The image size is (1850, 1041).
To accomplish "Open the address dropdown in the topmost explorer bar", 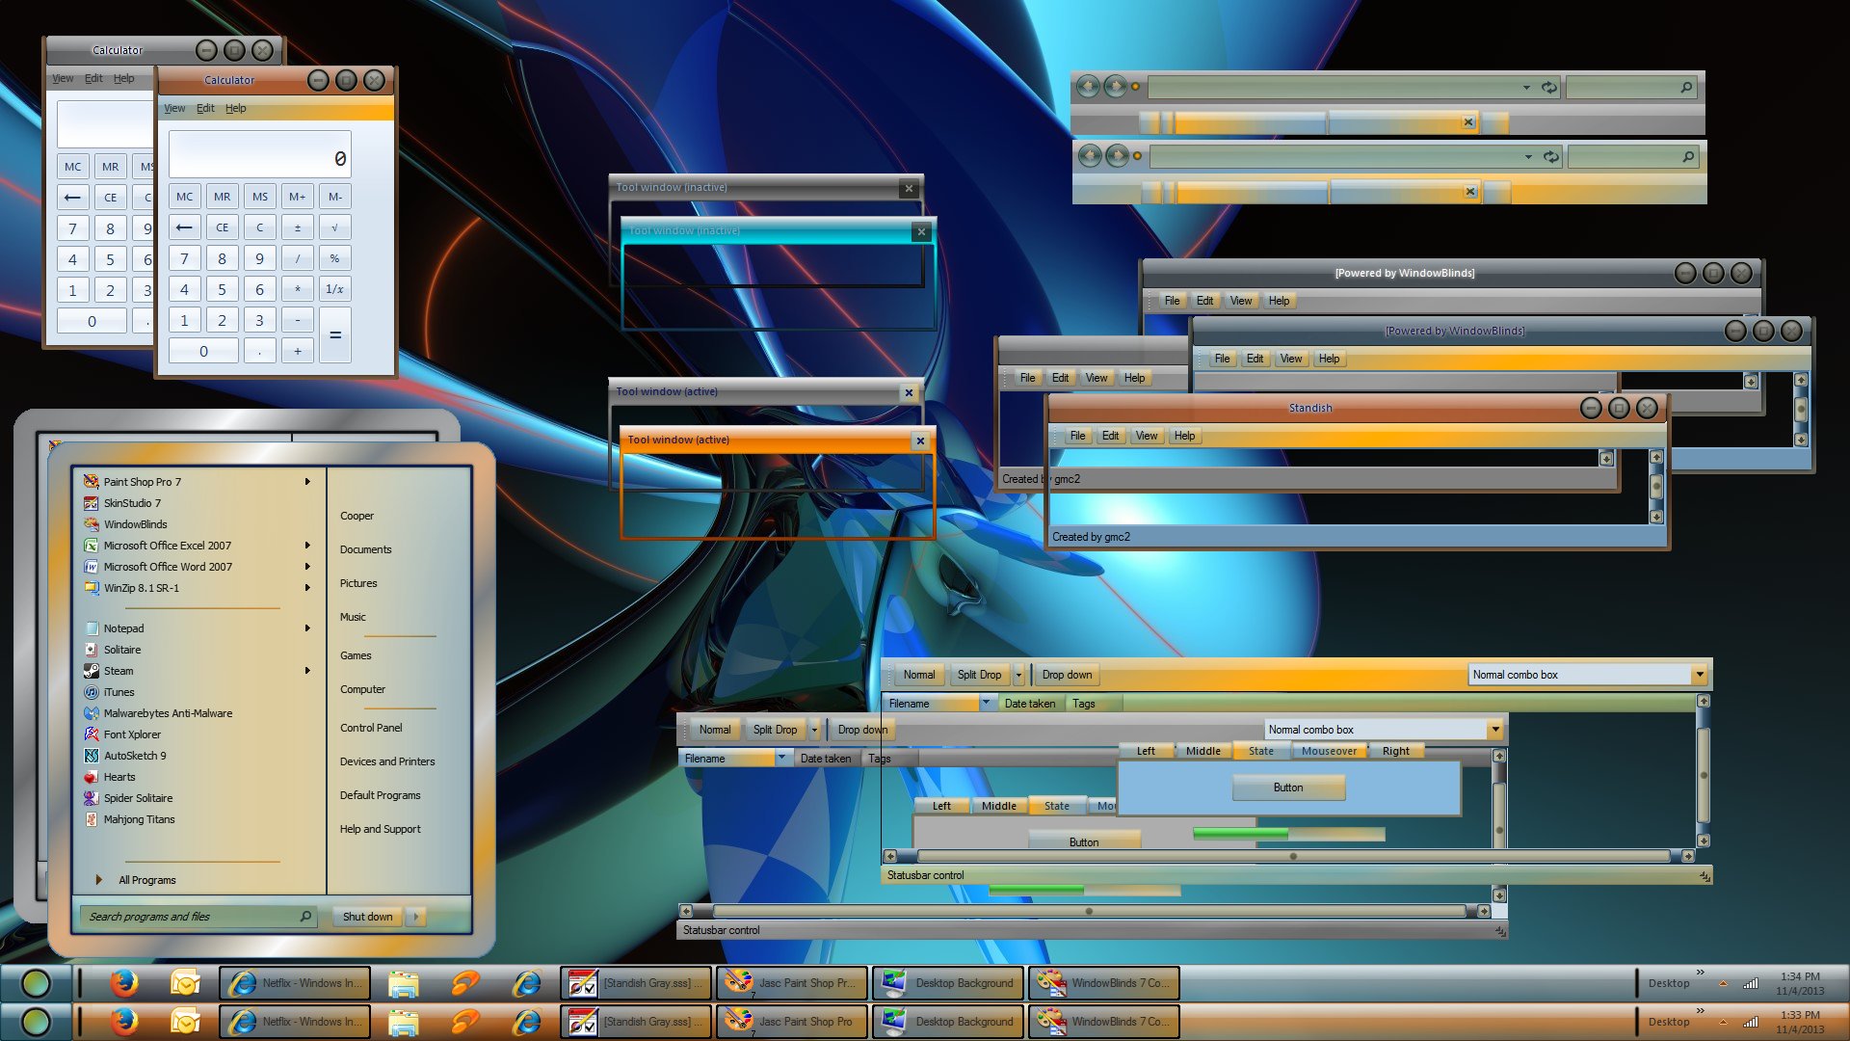I will click(x=1526, y=88).
